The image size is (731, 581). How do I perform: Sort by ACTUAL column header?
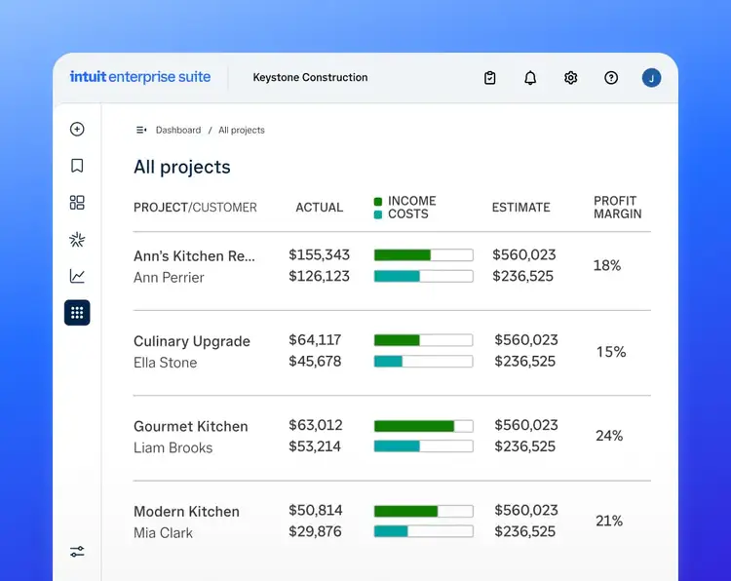[320, 208]
